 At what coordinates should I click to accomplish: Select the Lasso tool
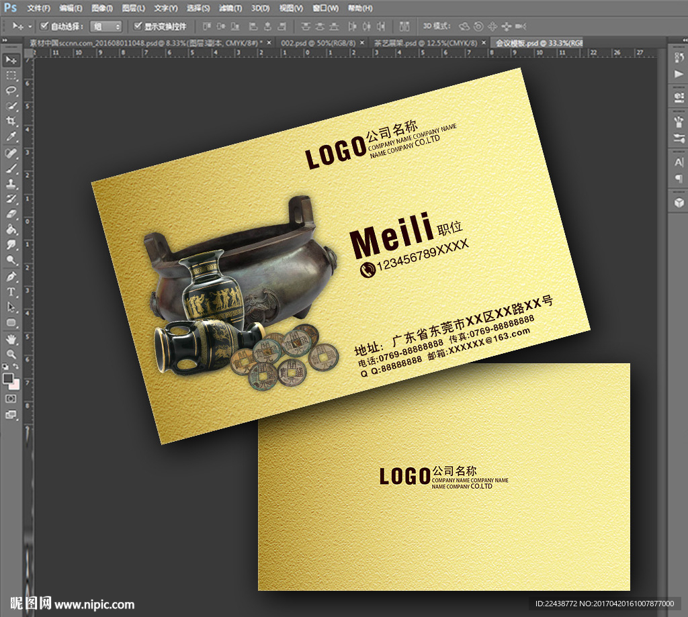point(11,91)
